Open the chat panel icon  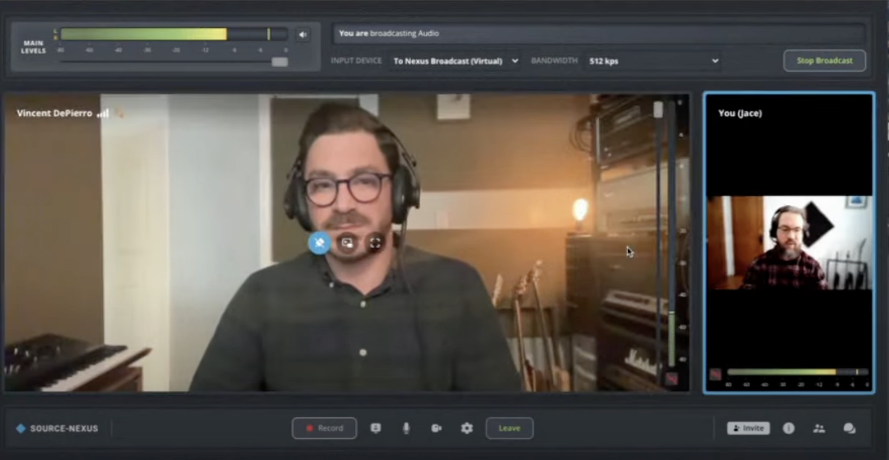849,428
